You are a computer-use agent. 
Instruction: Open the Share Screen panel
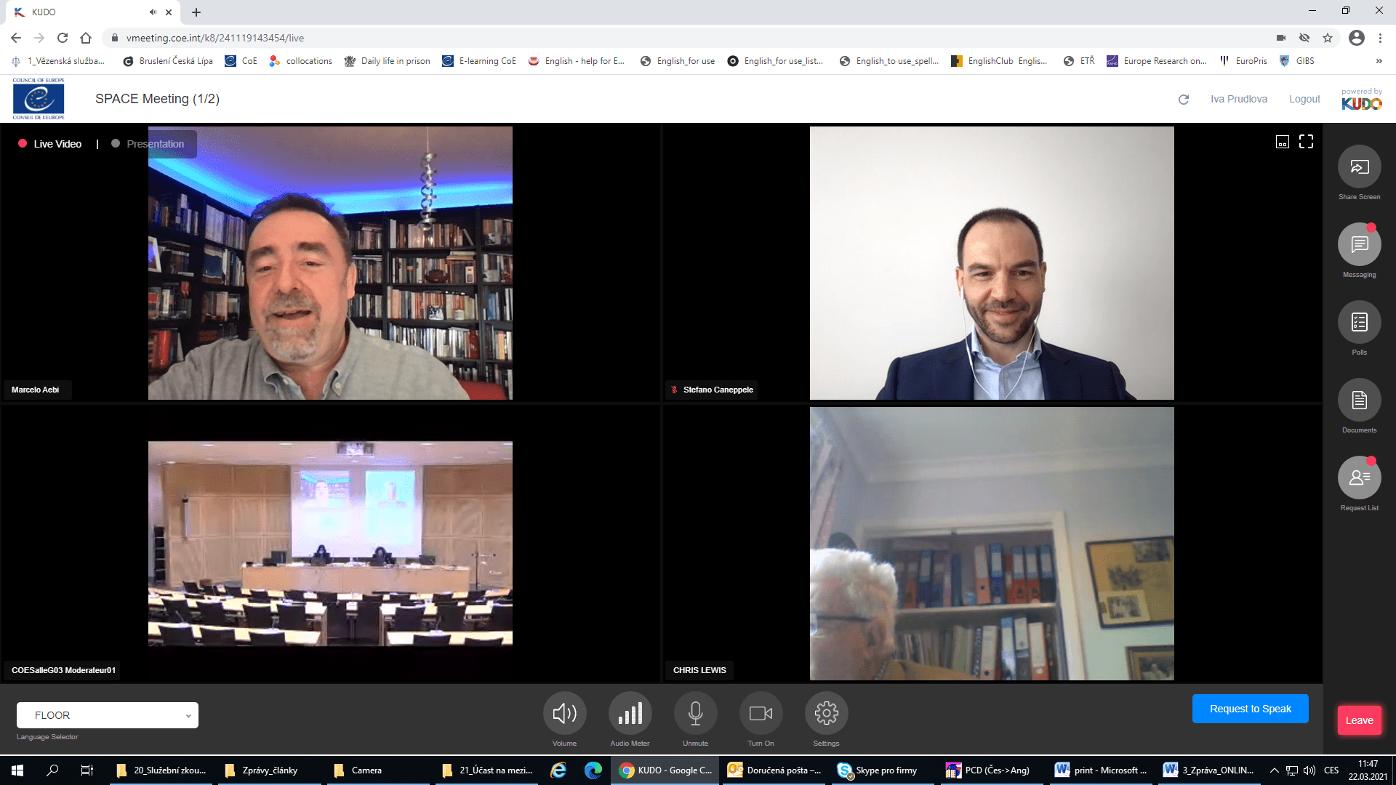pos(1359,167)
